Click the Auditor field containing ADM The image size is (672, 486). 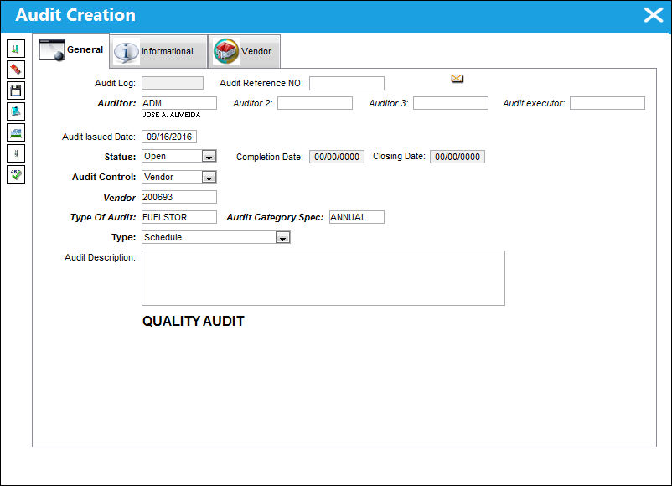pos(179,103)
